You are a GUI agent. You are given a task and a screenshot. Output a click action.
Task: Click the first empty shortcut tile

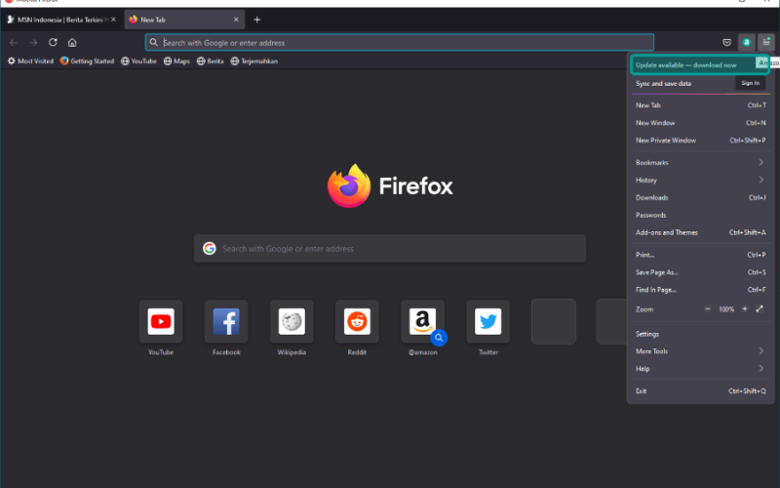click(554, 322)
